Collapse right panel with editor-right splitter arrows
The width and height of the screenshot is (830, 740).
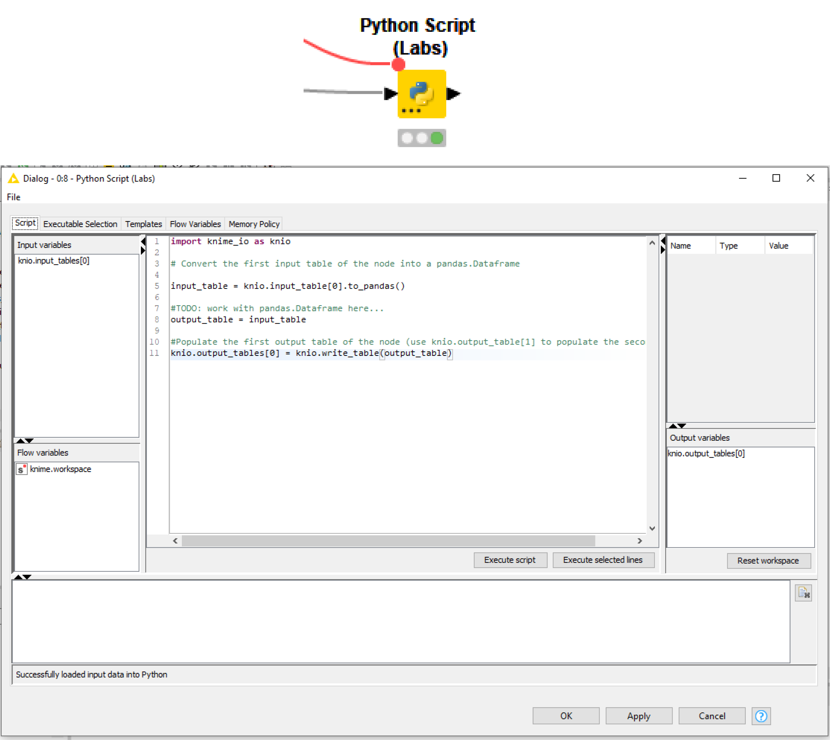[663, 245]
